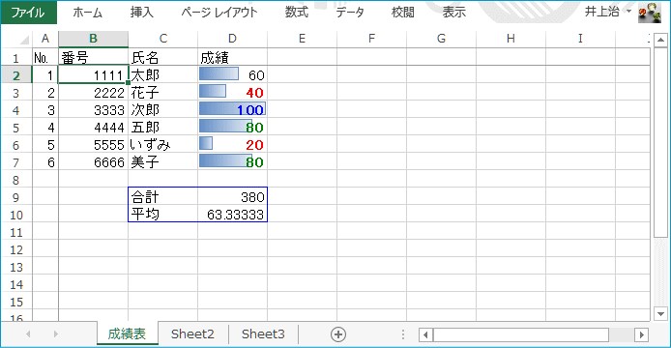Switch to the ホーム ribbon tab
Screen dimensions: 671x348
(x=88, y=13)
